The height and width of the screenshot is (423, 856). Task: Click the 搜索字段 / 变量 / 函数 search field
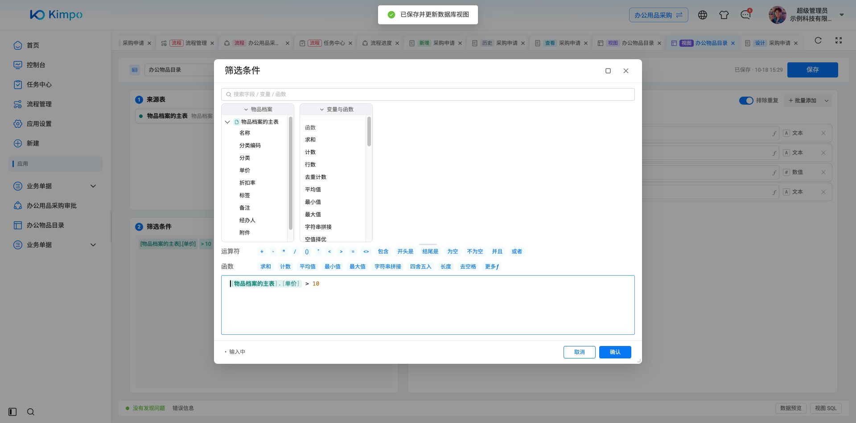[x=428, y=94]
